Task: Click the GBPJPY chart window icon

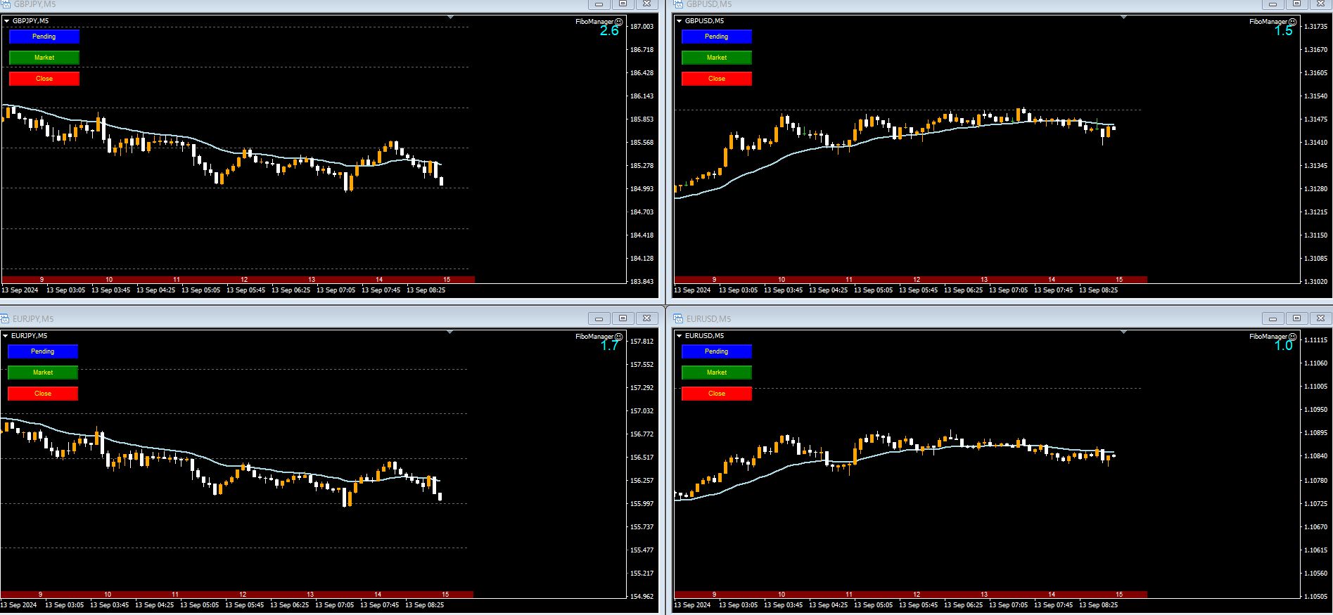Action: [x=4, y=4]
